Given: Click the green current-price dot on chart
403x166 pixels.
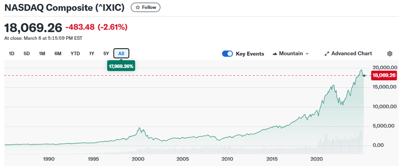Looking at the screenshot, I should (x=364, y=75).
